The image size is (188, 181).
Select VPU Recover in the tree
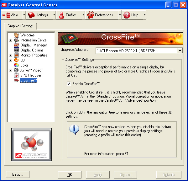point(31,75)
